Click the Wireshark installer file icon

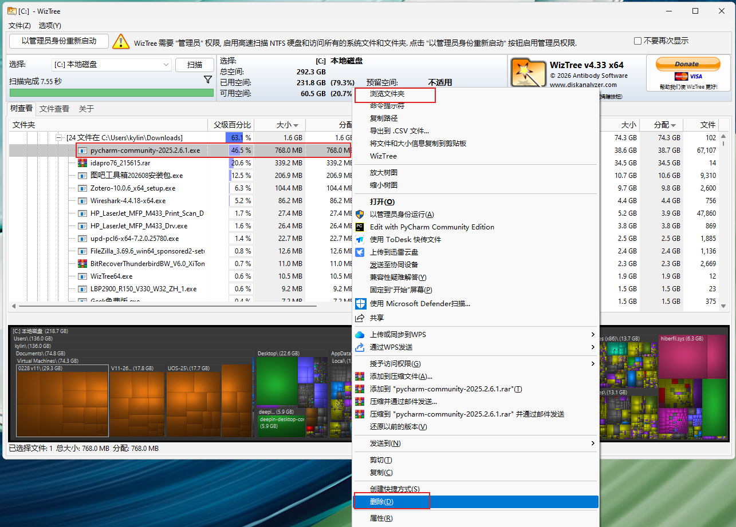[x=82, y=201]
